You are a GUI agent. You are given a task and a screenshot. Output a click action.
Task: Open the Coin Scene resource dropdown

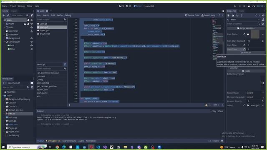(262, 34)
